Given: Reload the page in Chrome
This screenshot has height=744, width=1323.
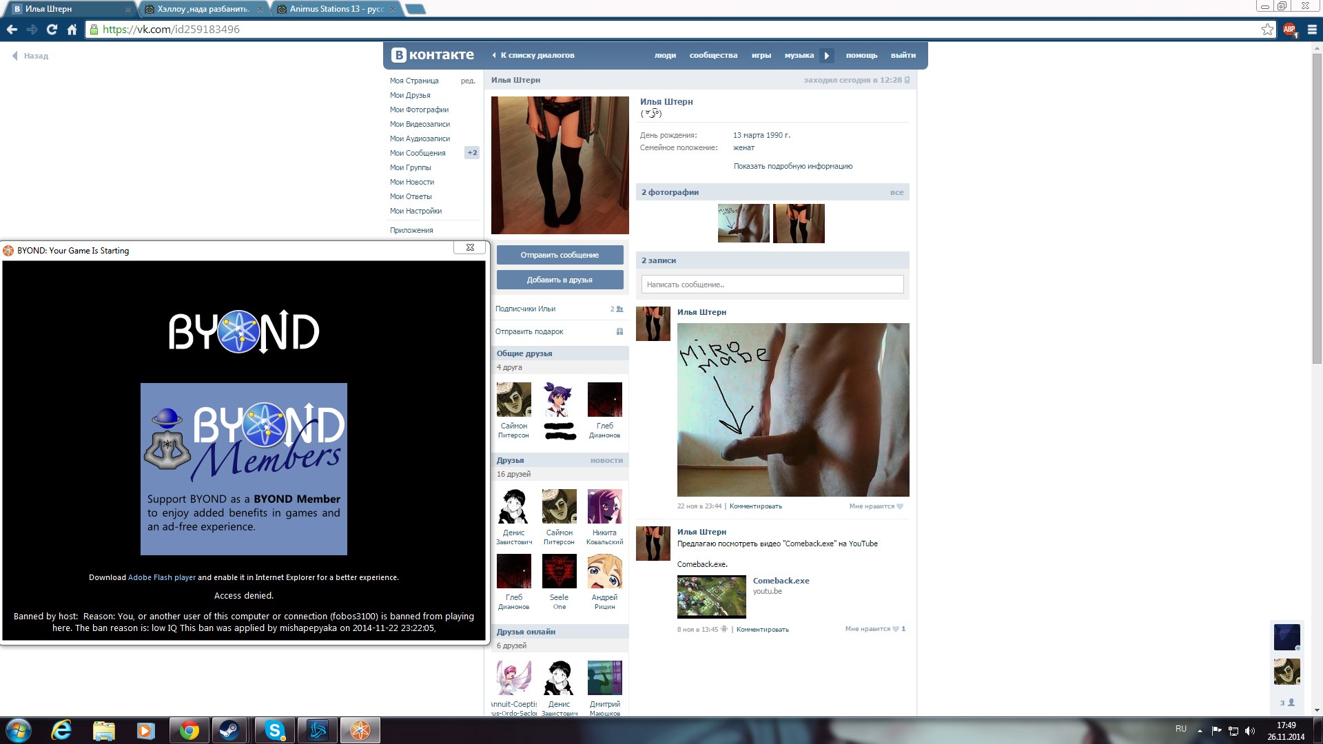Looking at the screenshot, I should coord(52,30).
